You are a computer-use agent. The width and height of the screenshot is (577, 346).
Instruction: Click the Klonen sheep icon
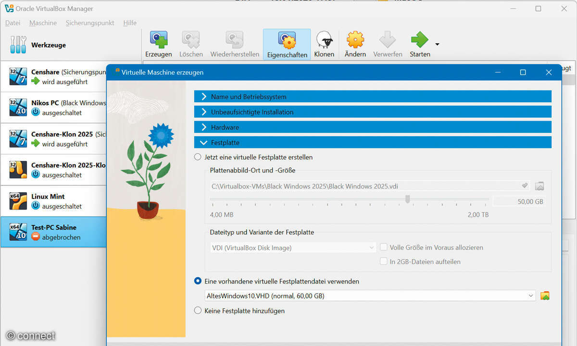324,39
